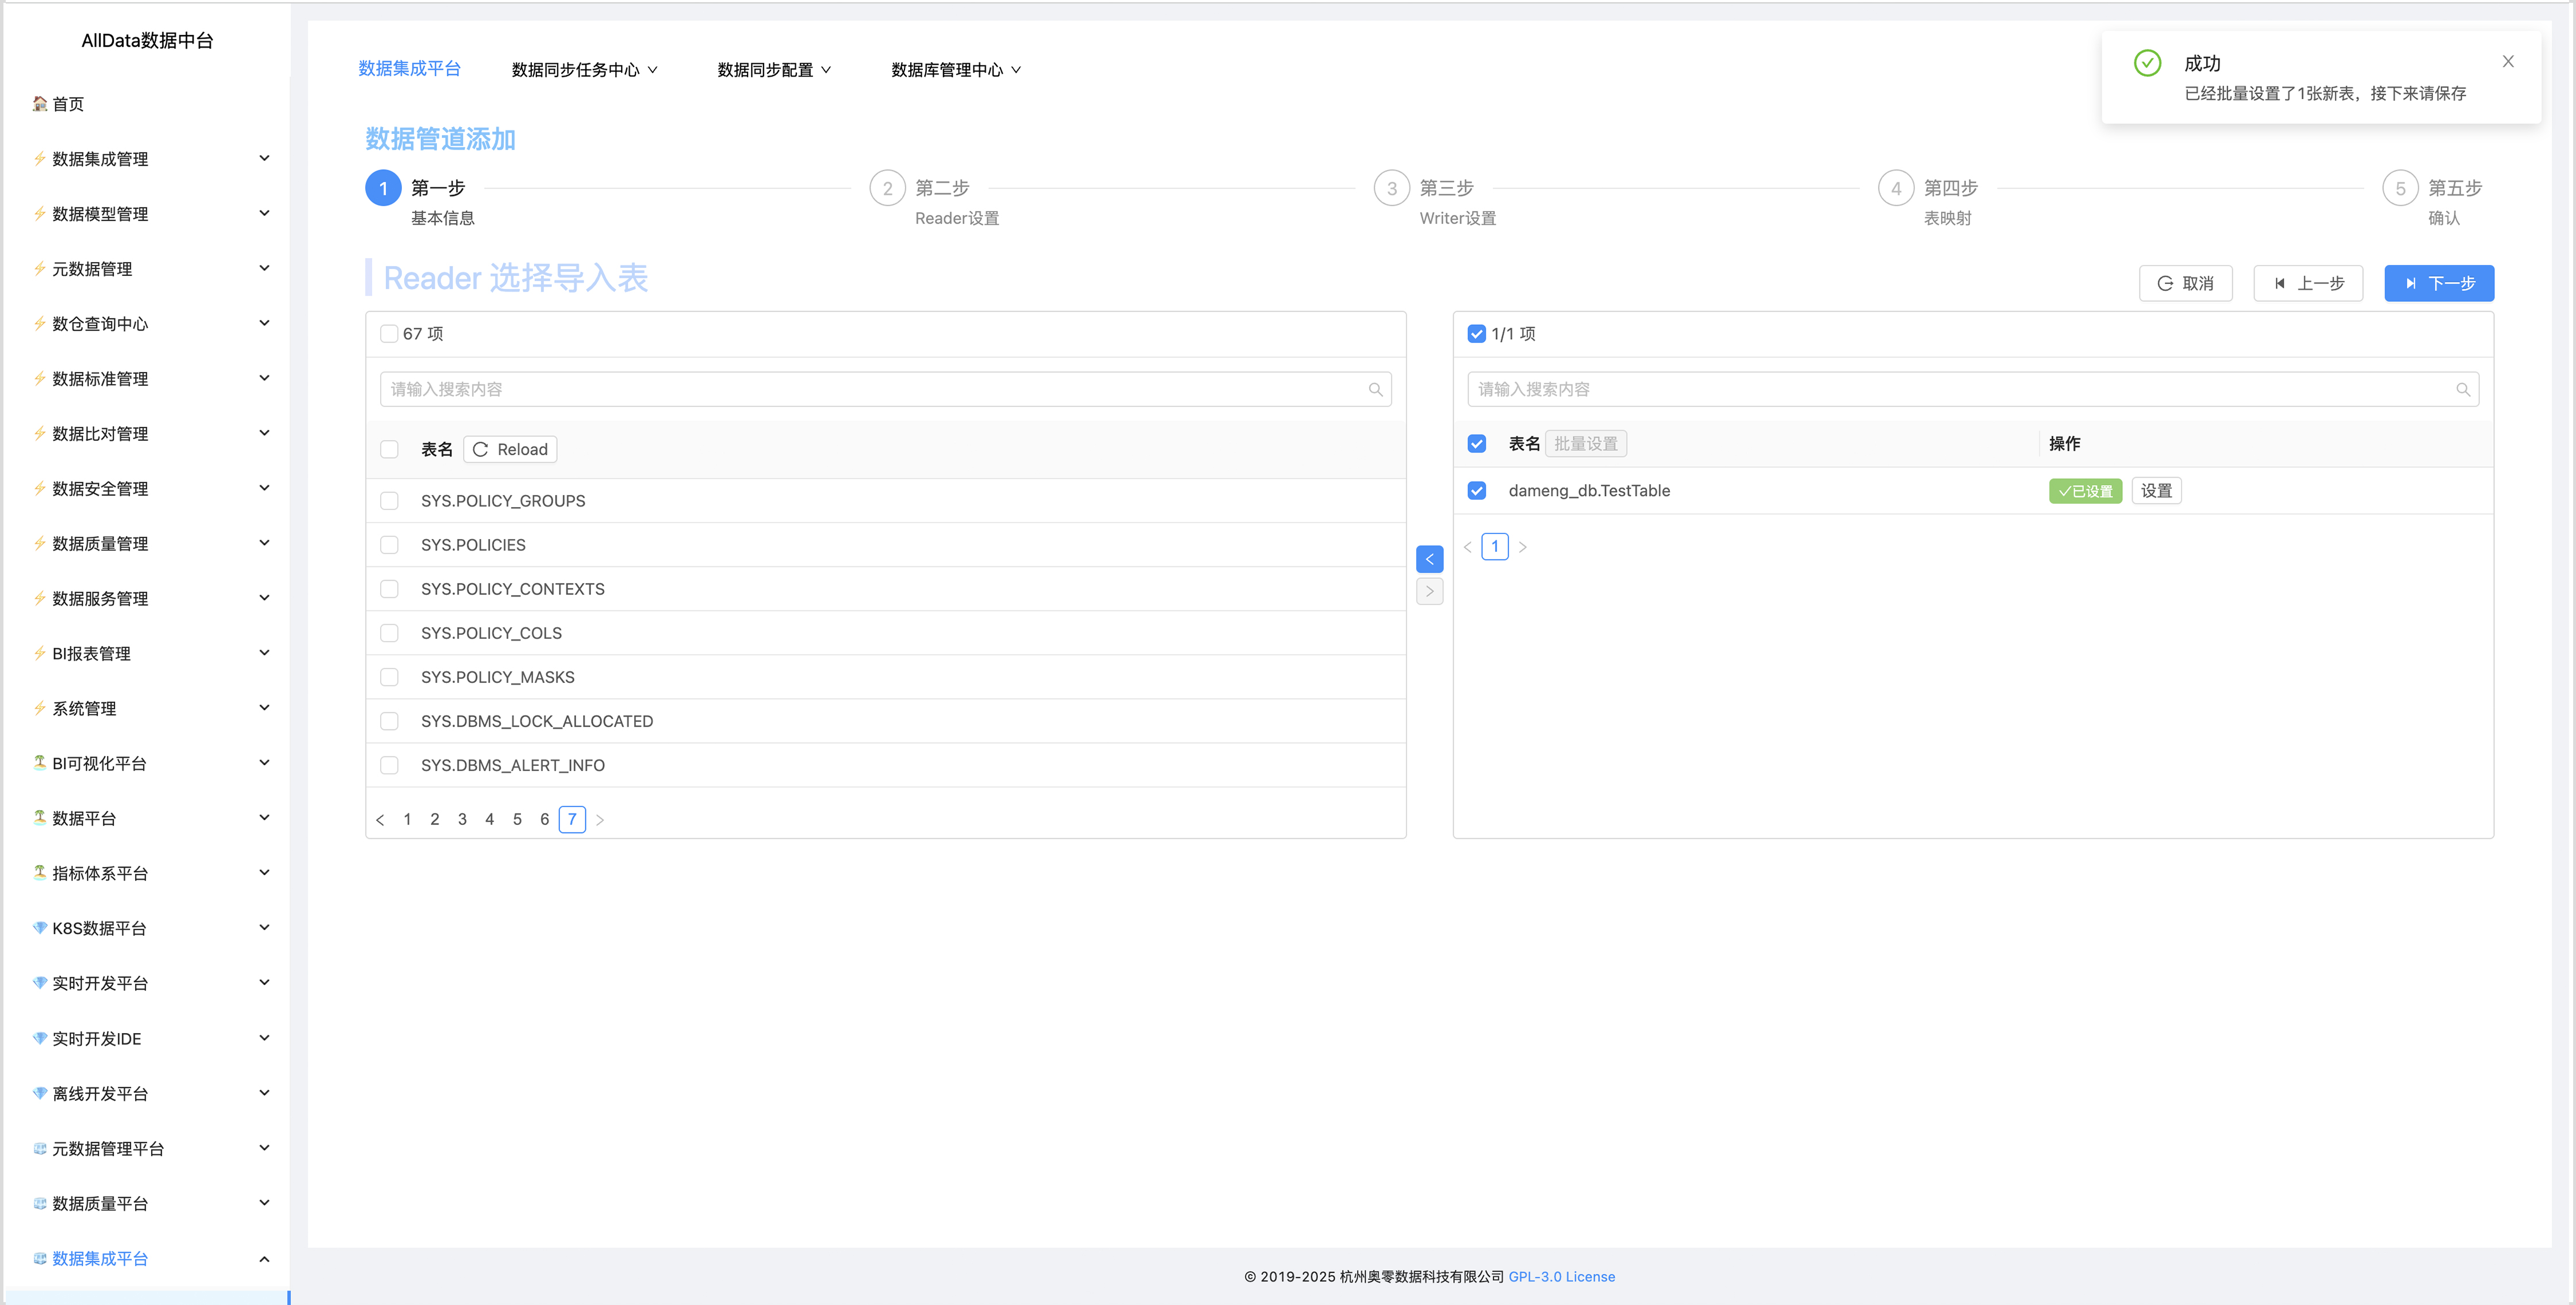2576x1305 pixels.
Task: Toggle the 67 项 select-all checkbox
Action: pos(389,334)
